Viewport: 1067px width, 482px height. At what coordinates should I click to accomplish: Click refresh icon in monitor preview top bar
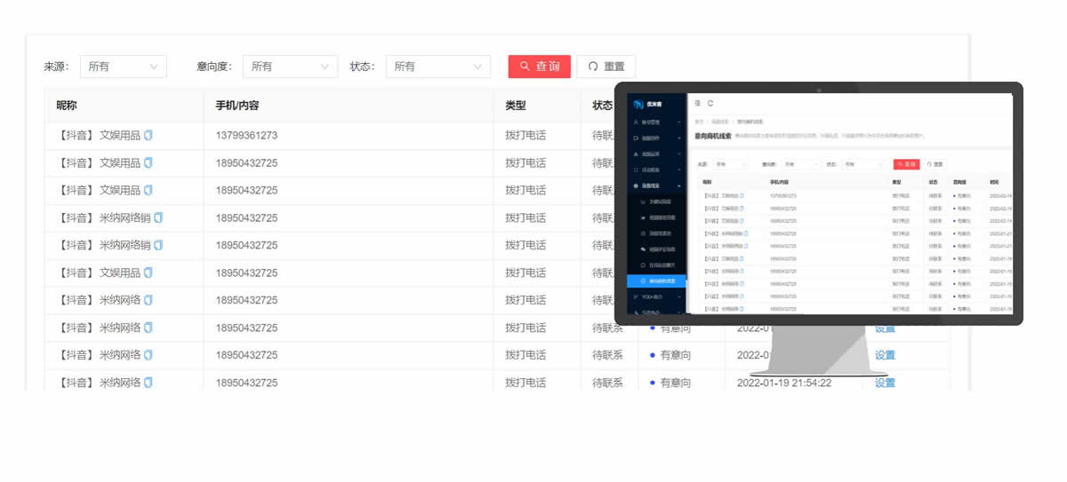[710, 104]
